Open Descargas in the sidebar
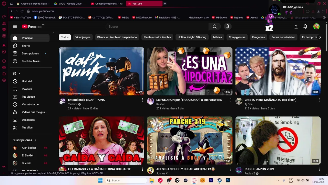 (30, 120)
